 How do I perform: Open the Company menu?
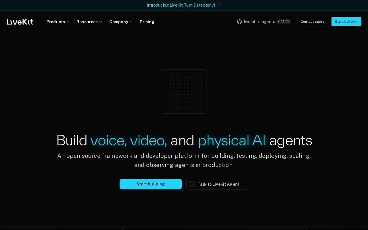(x=121, y=22)
